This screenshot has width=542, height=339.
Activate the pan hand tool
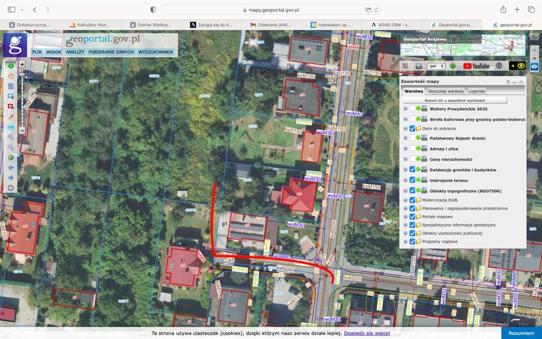pos(11,76)
